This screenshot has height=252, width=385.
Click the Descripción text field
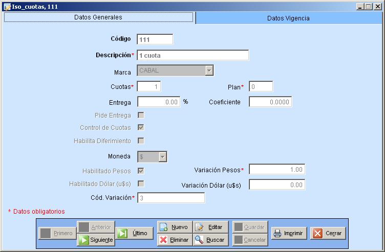click(193, 55)
